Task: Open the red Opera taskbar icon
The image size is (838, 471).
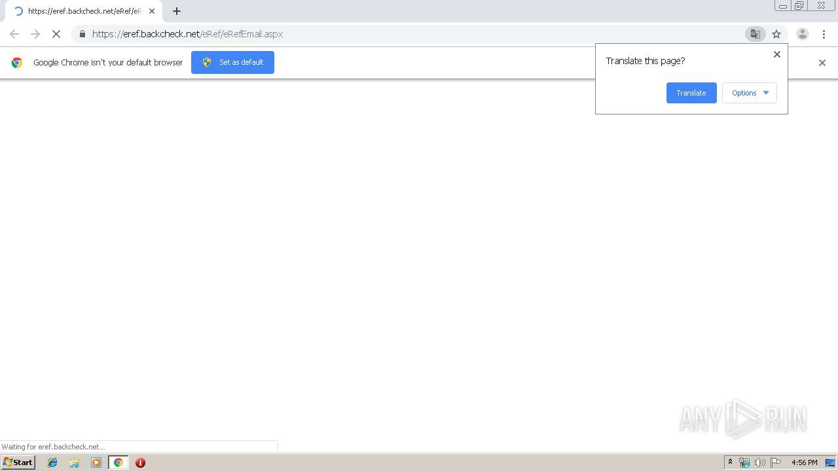Action: click(140, 462)
